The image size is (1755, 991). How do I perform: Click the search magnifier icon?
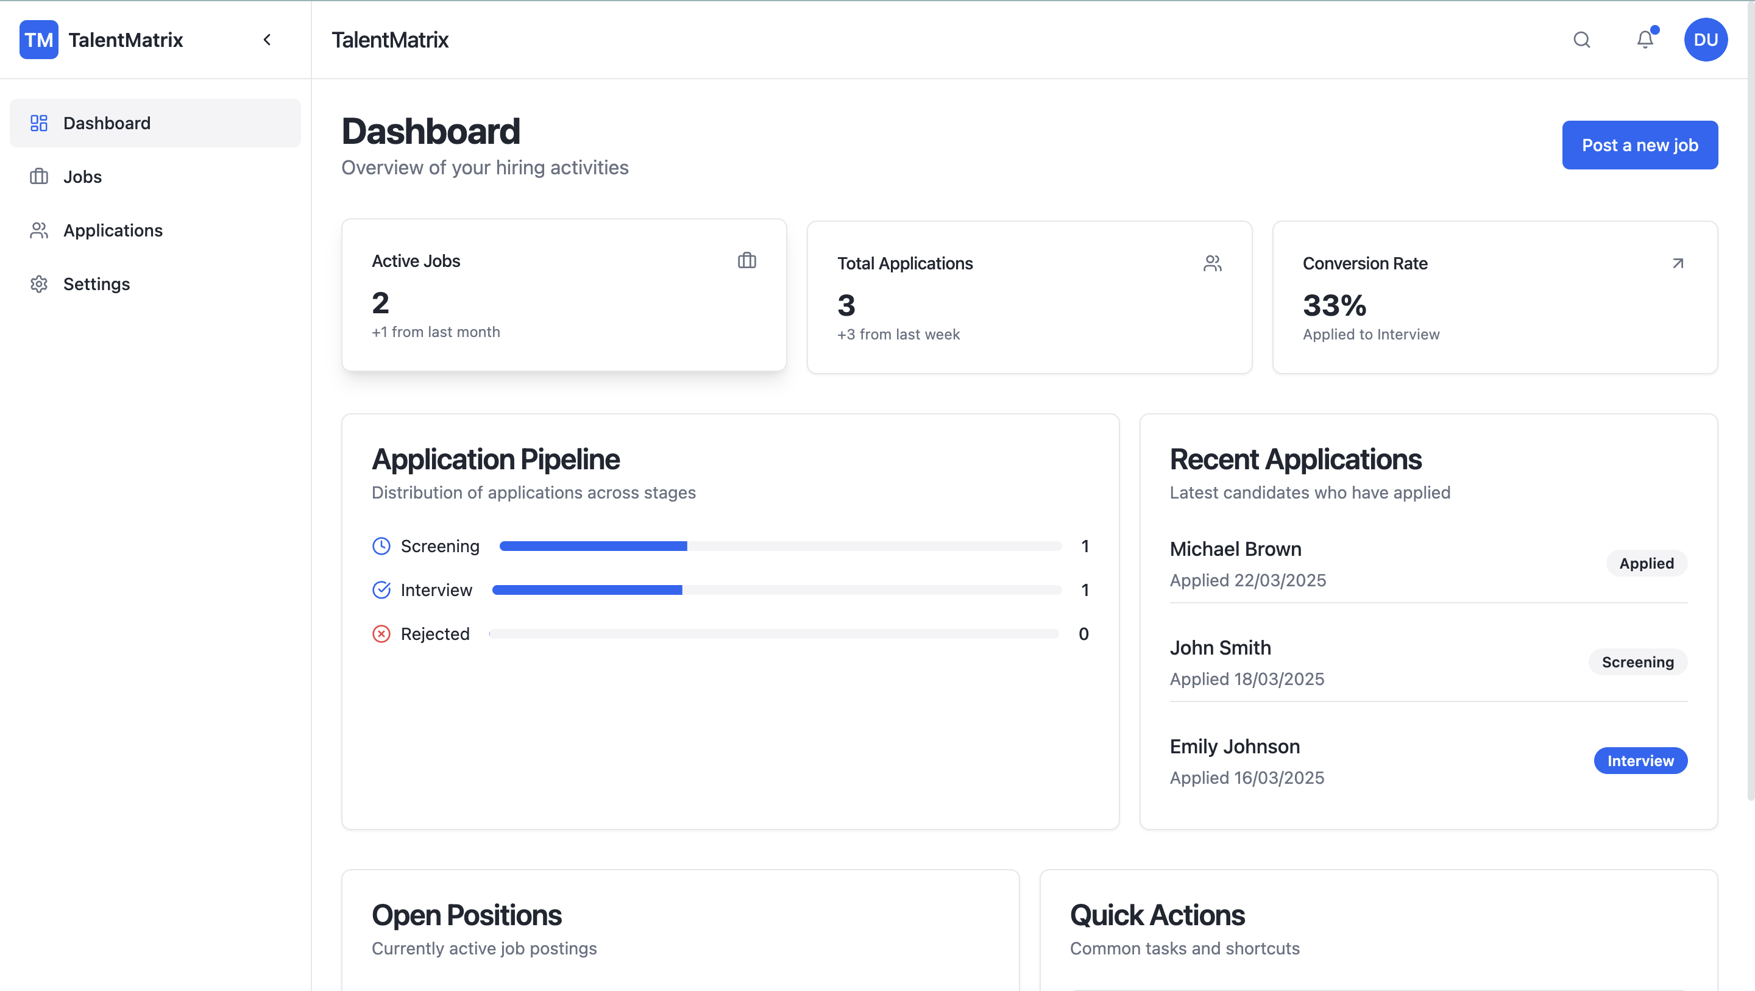point(1581,40)
